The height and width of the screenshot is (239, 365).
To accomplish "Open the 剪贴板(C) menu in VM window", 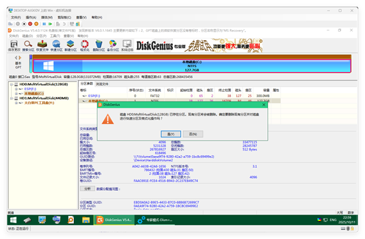I will [64, 17].
